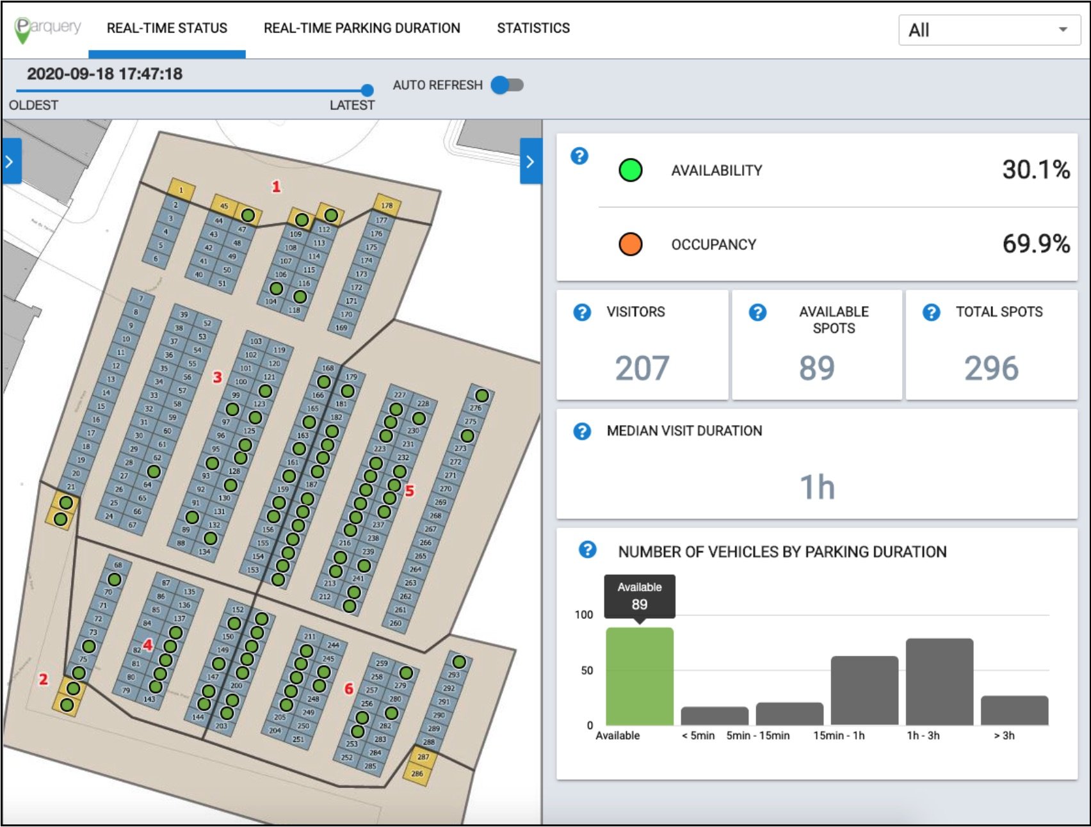Image resolution: width=1091 pixels, height=827 pixels.
Task: Expand the left map side panel chevron
Action: tap(8, 162)
